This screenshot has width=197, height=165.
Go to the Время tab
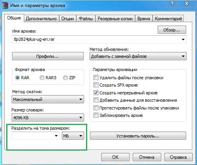click(144, 19)
